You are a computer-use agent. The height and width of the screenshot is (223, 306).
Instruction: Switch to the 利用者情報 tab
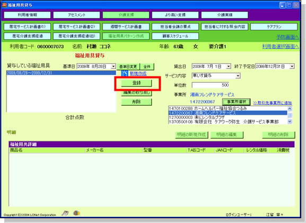tap(28, 15)
